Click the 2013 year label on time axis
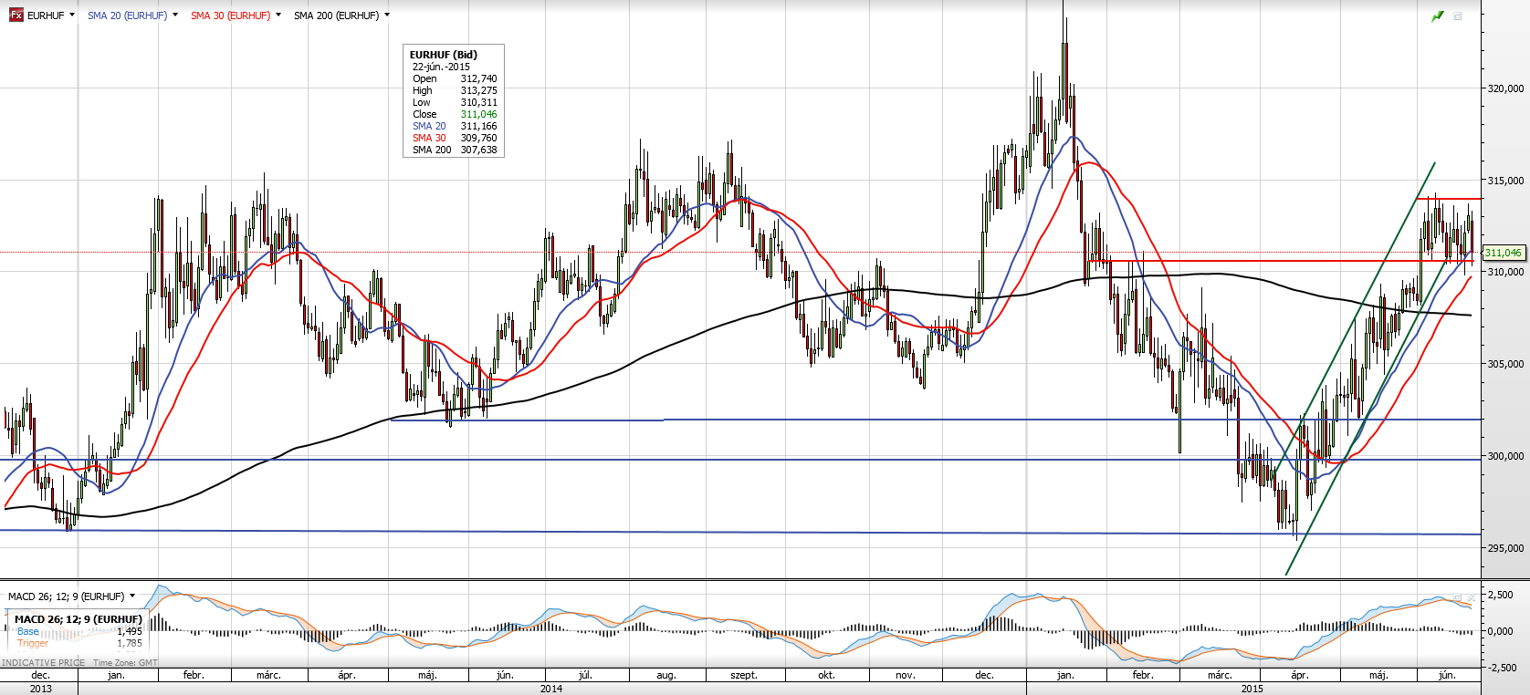 pos(40,689)
